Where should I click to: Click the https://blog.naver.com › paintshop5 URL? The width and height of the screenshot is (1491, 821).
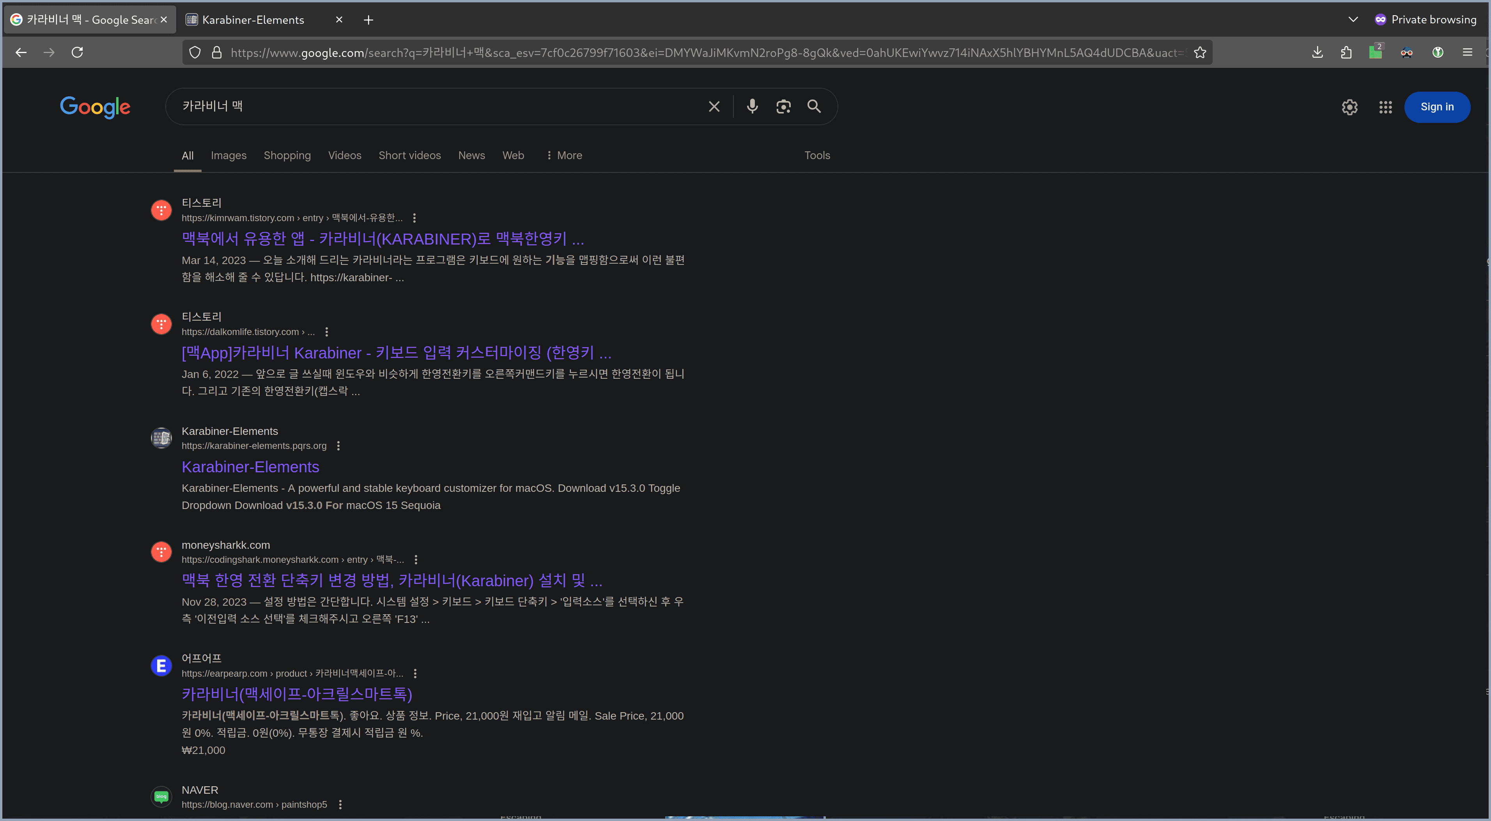point(254,805)
